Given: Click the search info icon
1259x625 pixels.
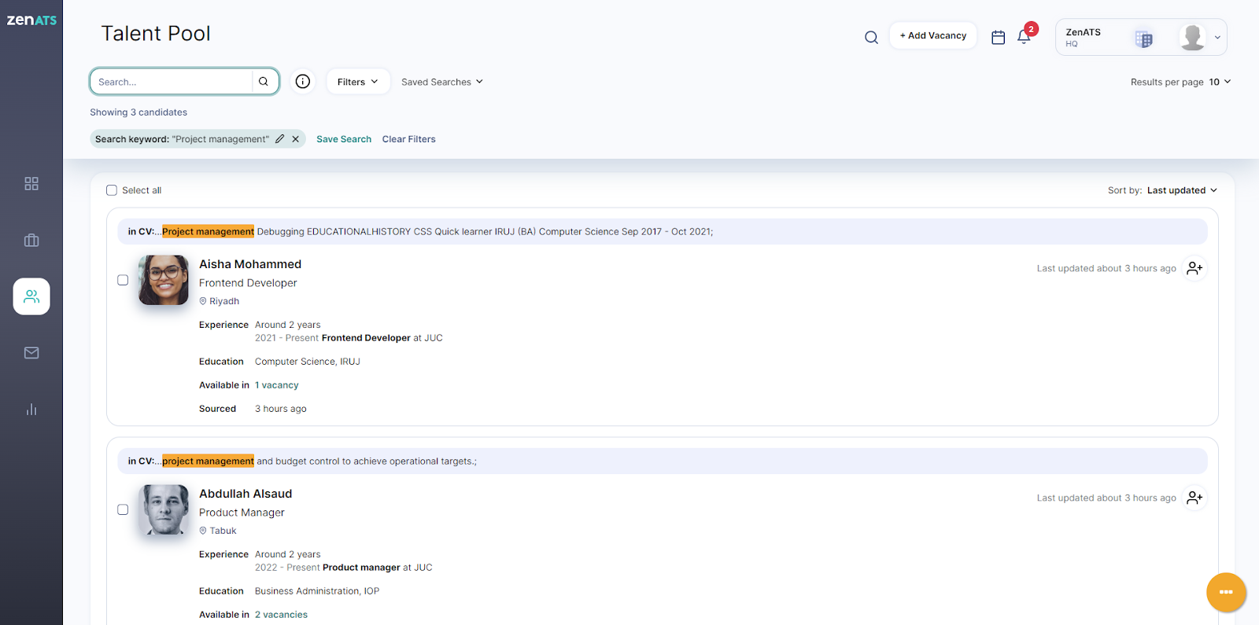Looking at the screenshot, I should 303,81.
